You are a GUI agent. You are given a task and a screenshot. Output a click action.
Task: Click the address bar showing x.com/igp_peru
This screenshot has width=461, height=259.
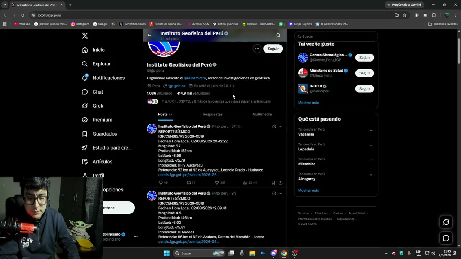coord(212,15)
